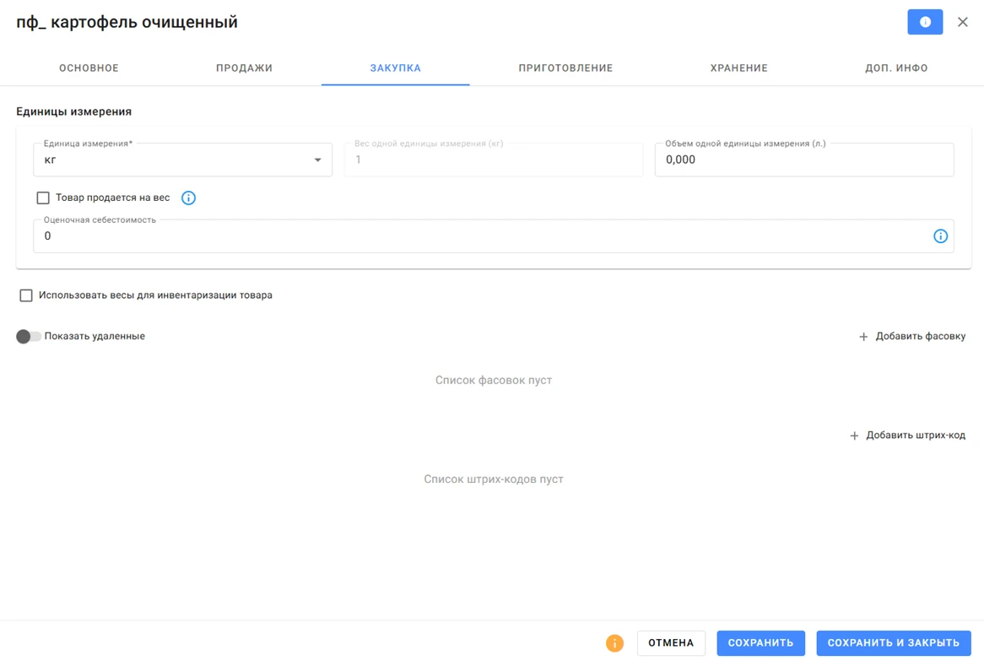Enable 'Товар продается на вес' checkbox

coord(43,198)
